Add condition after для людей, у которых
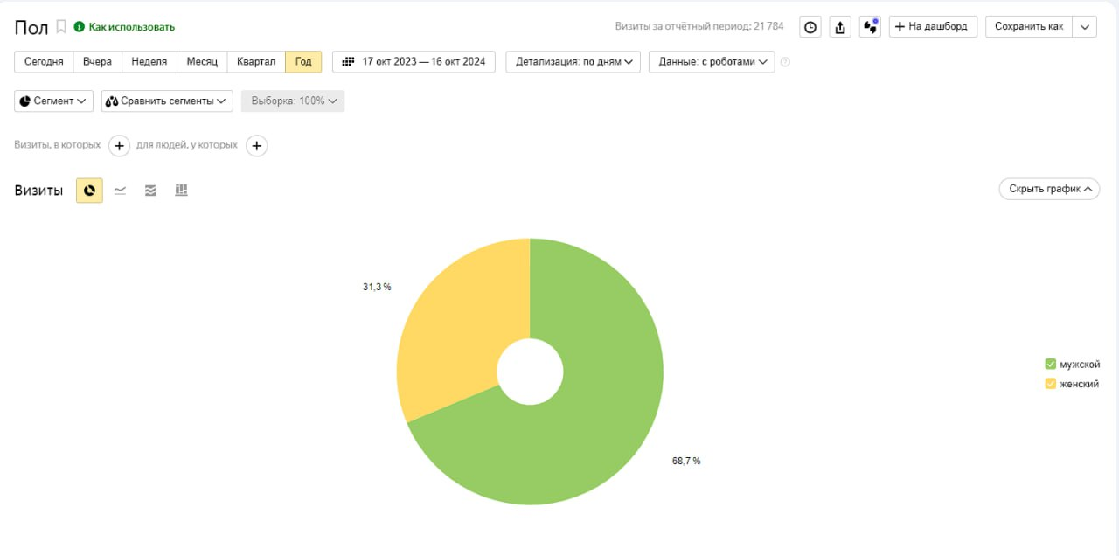The image size is (1119, 556). point(256,146)
